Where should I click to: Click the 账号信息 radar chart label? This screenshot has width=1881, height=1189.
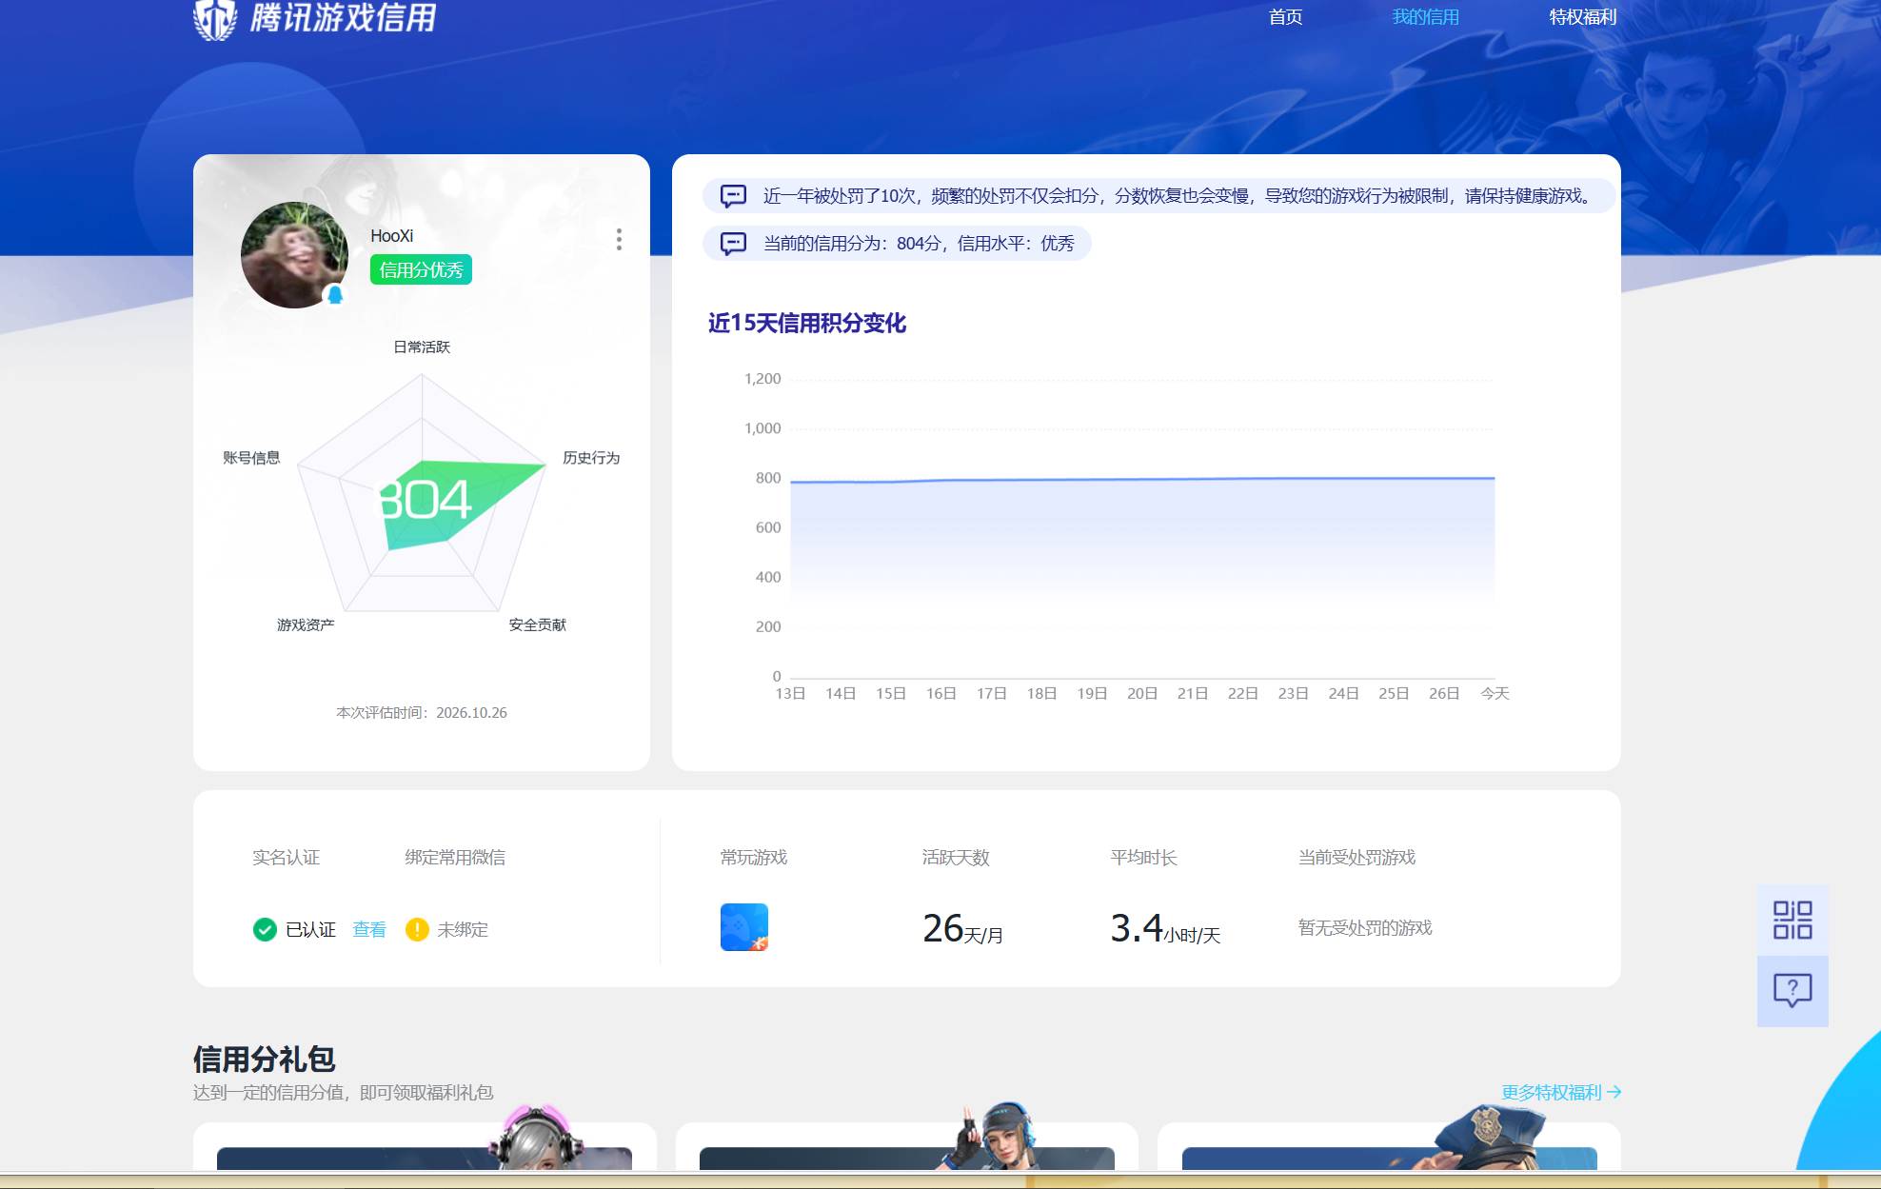tap(251, 458)
